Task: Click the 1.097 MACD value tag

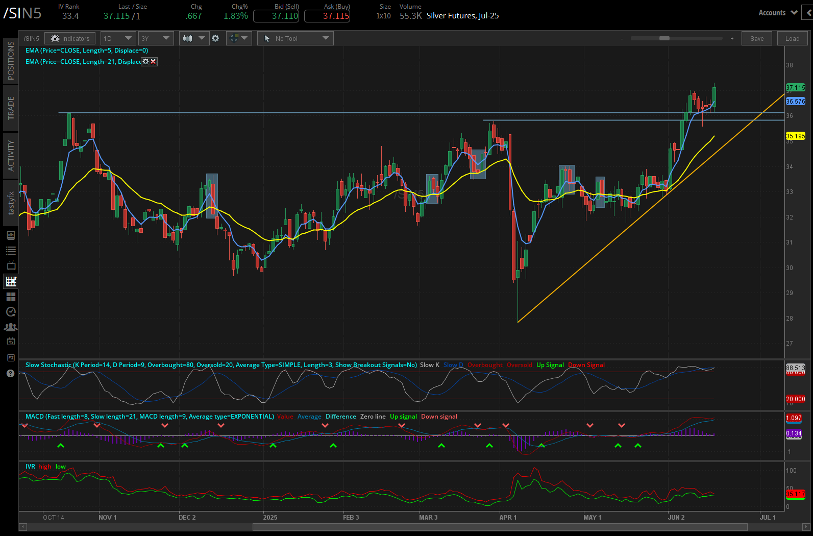Action: [x=794, y=418]
